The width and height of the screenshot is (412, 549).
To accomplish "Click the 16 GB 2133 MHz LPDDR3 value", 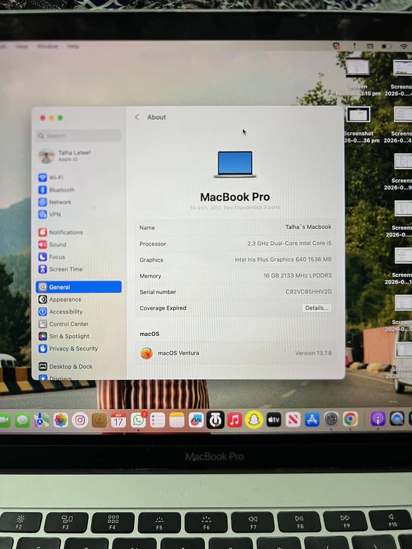I will coord(298,276).
